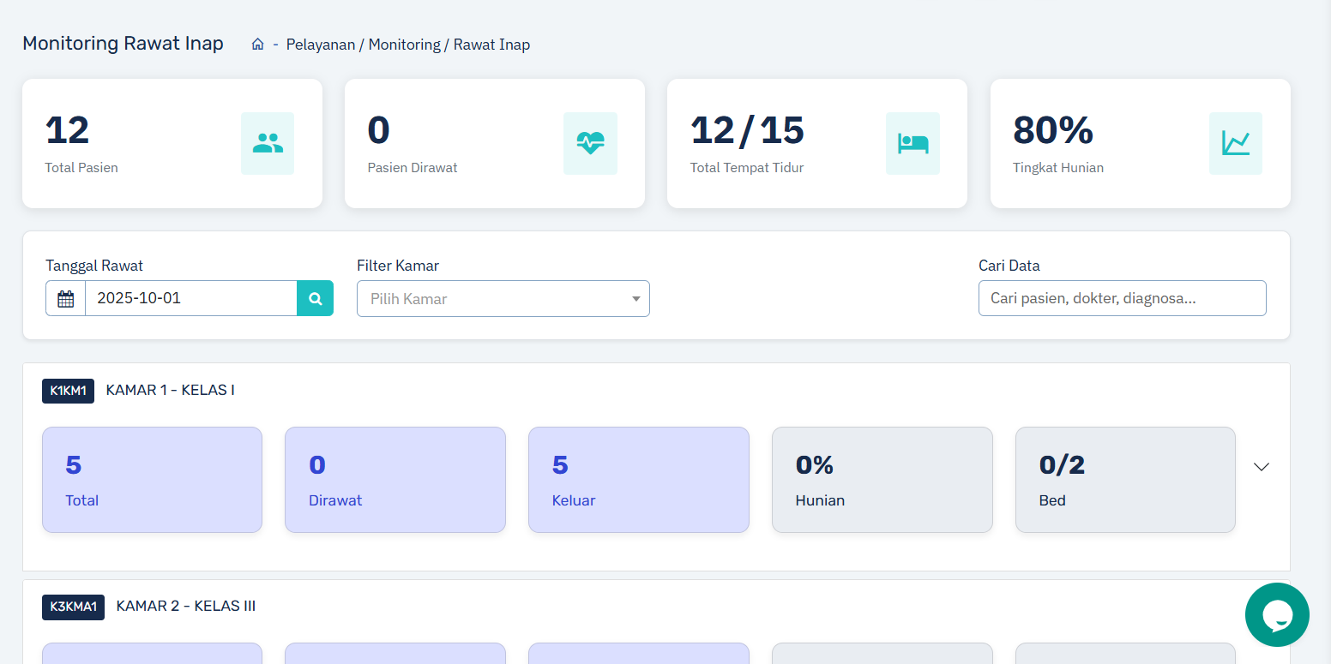1331x664 pixels.
Task: Click the Total Tempat Tidur bed icon
Action: pyautogui.click(x=912, y=143)
